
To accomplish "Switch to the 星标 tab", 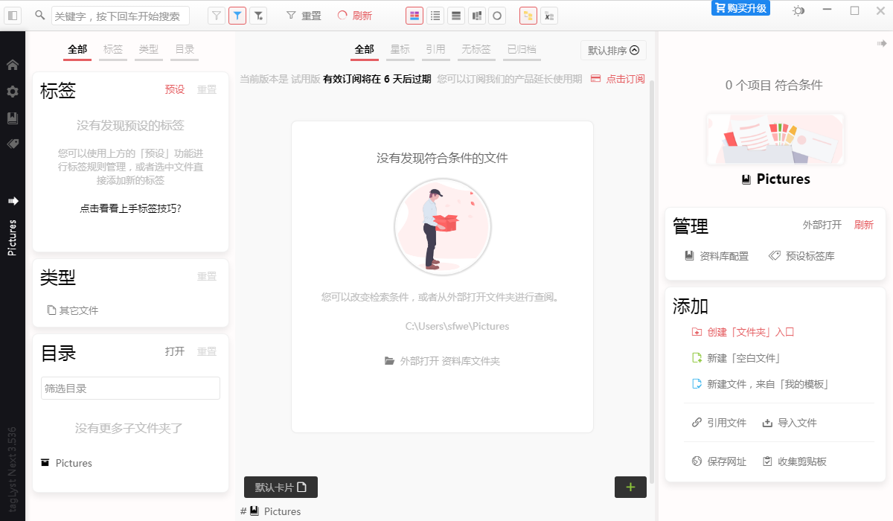I will click(400, 50).
